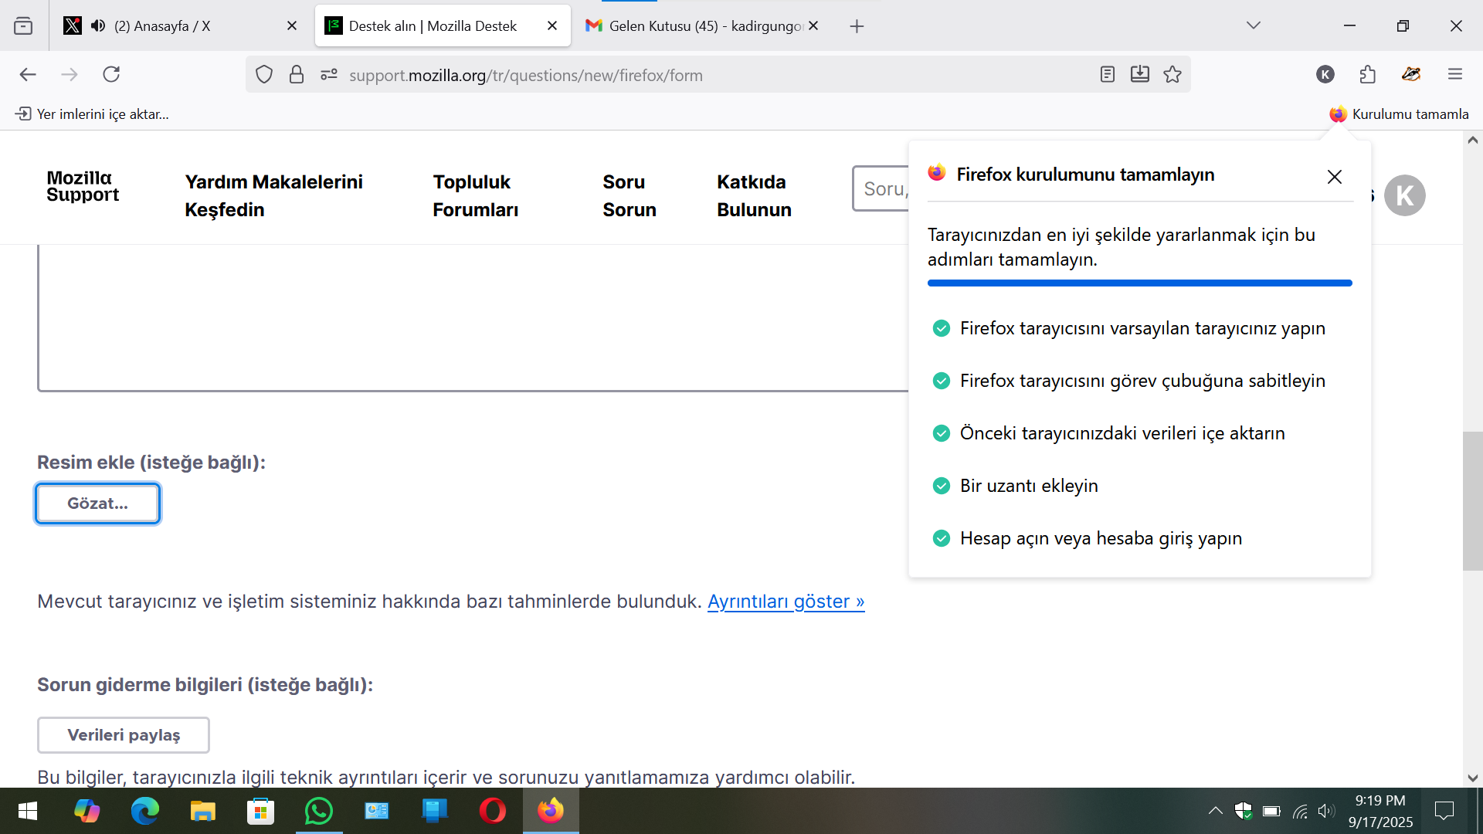Open the Extensions puzzle icon
Image resolution: width=1483 pixels, height=834 pixels.
coord(1367,74)
